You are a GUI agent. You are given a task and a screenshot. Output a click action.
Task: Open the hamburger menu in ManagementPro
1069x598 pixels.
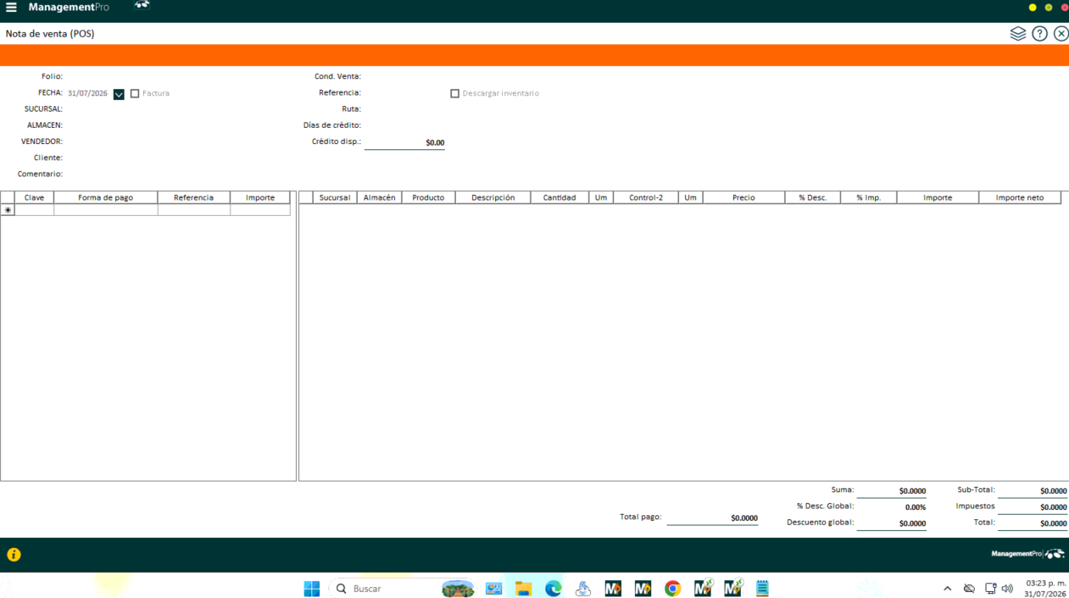click(11, 8)
